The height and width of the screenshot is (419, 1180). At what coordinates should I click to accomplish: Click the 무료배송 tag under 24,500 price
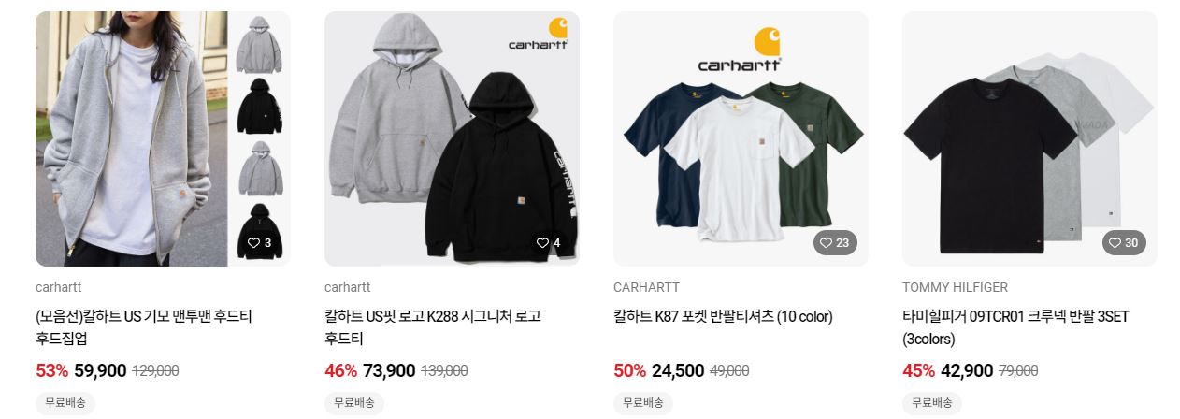pos(643,403)
